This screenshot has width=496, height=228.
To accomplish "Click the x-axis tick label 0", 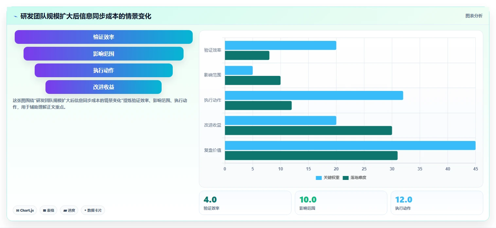I will coord(225,169).
